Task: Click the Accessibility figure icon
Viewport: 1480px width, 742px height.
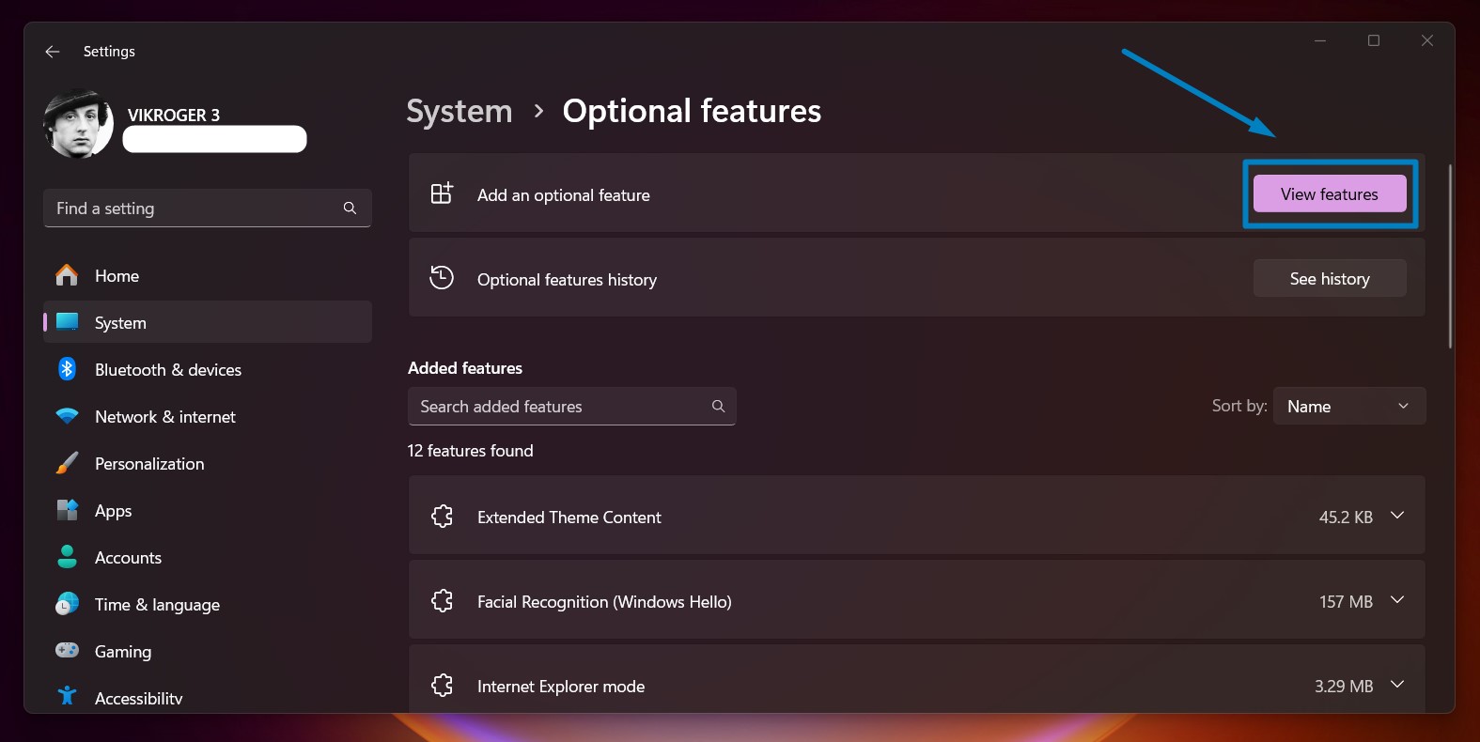Action: (68, 696)
